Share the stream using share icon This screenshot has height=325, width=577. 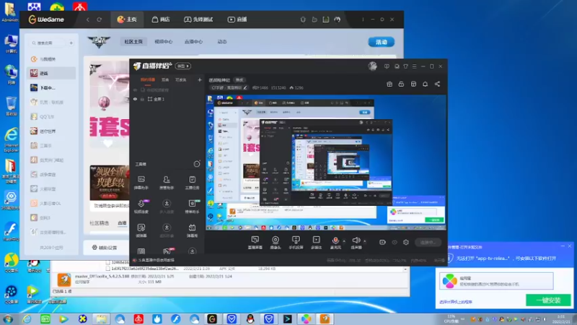[437, 84]
